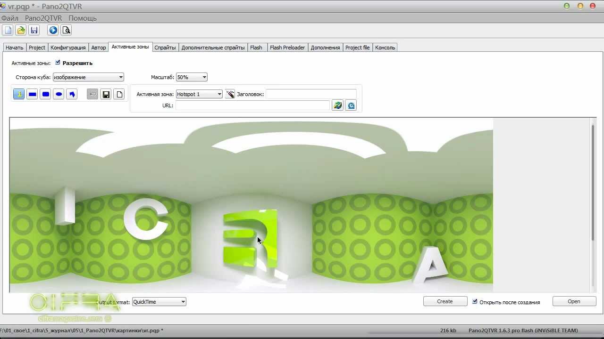Select the info pointer hotspot tool
The width and height of the screenshot is (604, 339).
(x=19, y=94)
